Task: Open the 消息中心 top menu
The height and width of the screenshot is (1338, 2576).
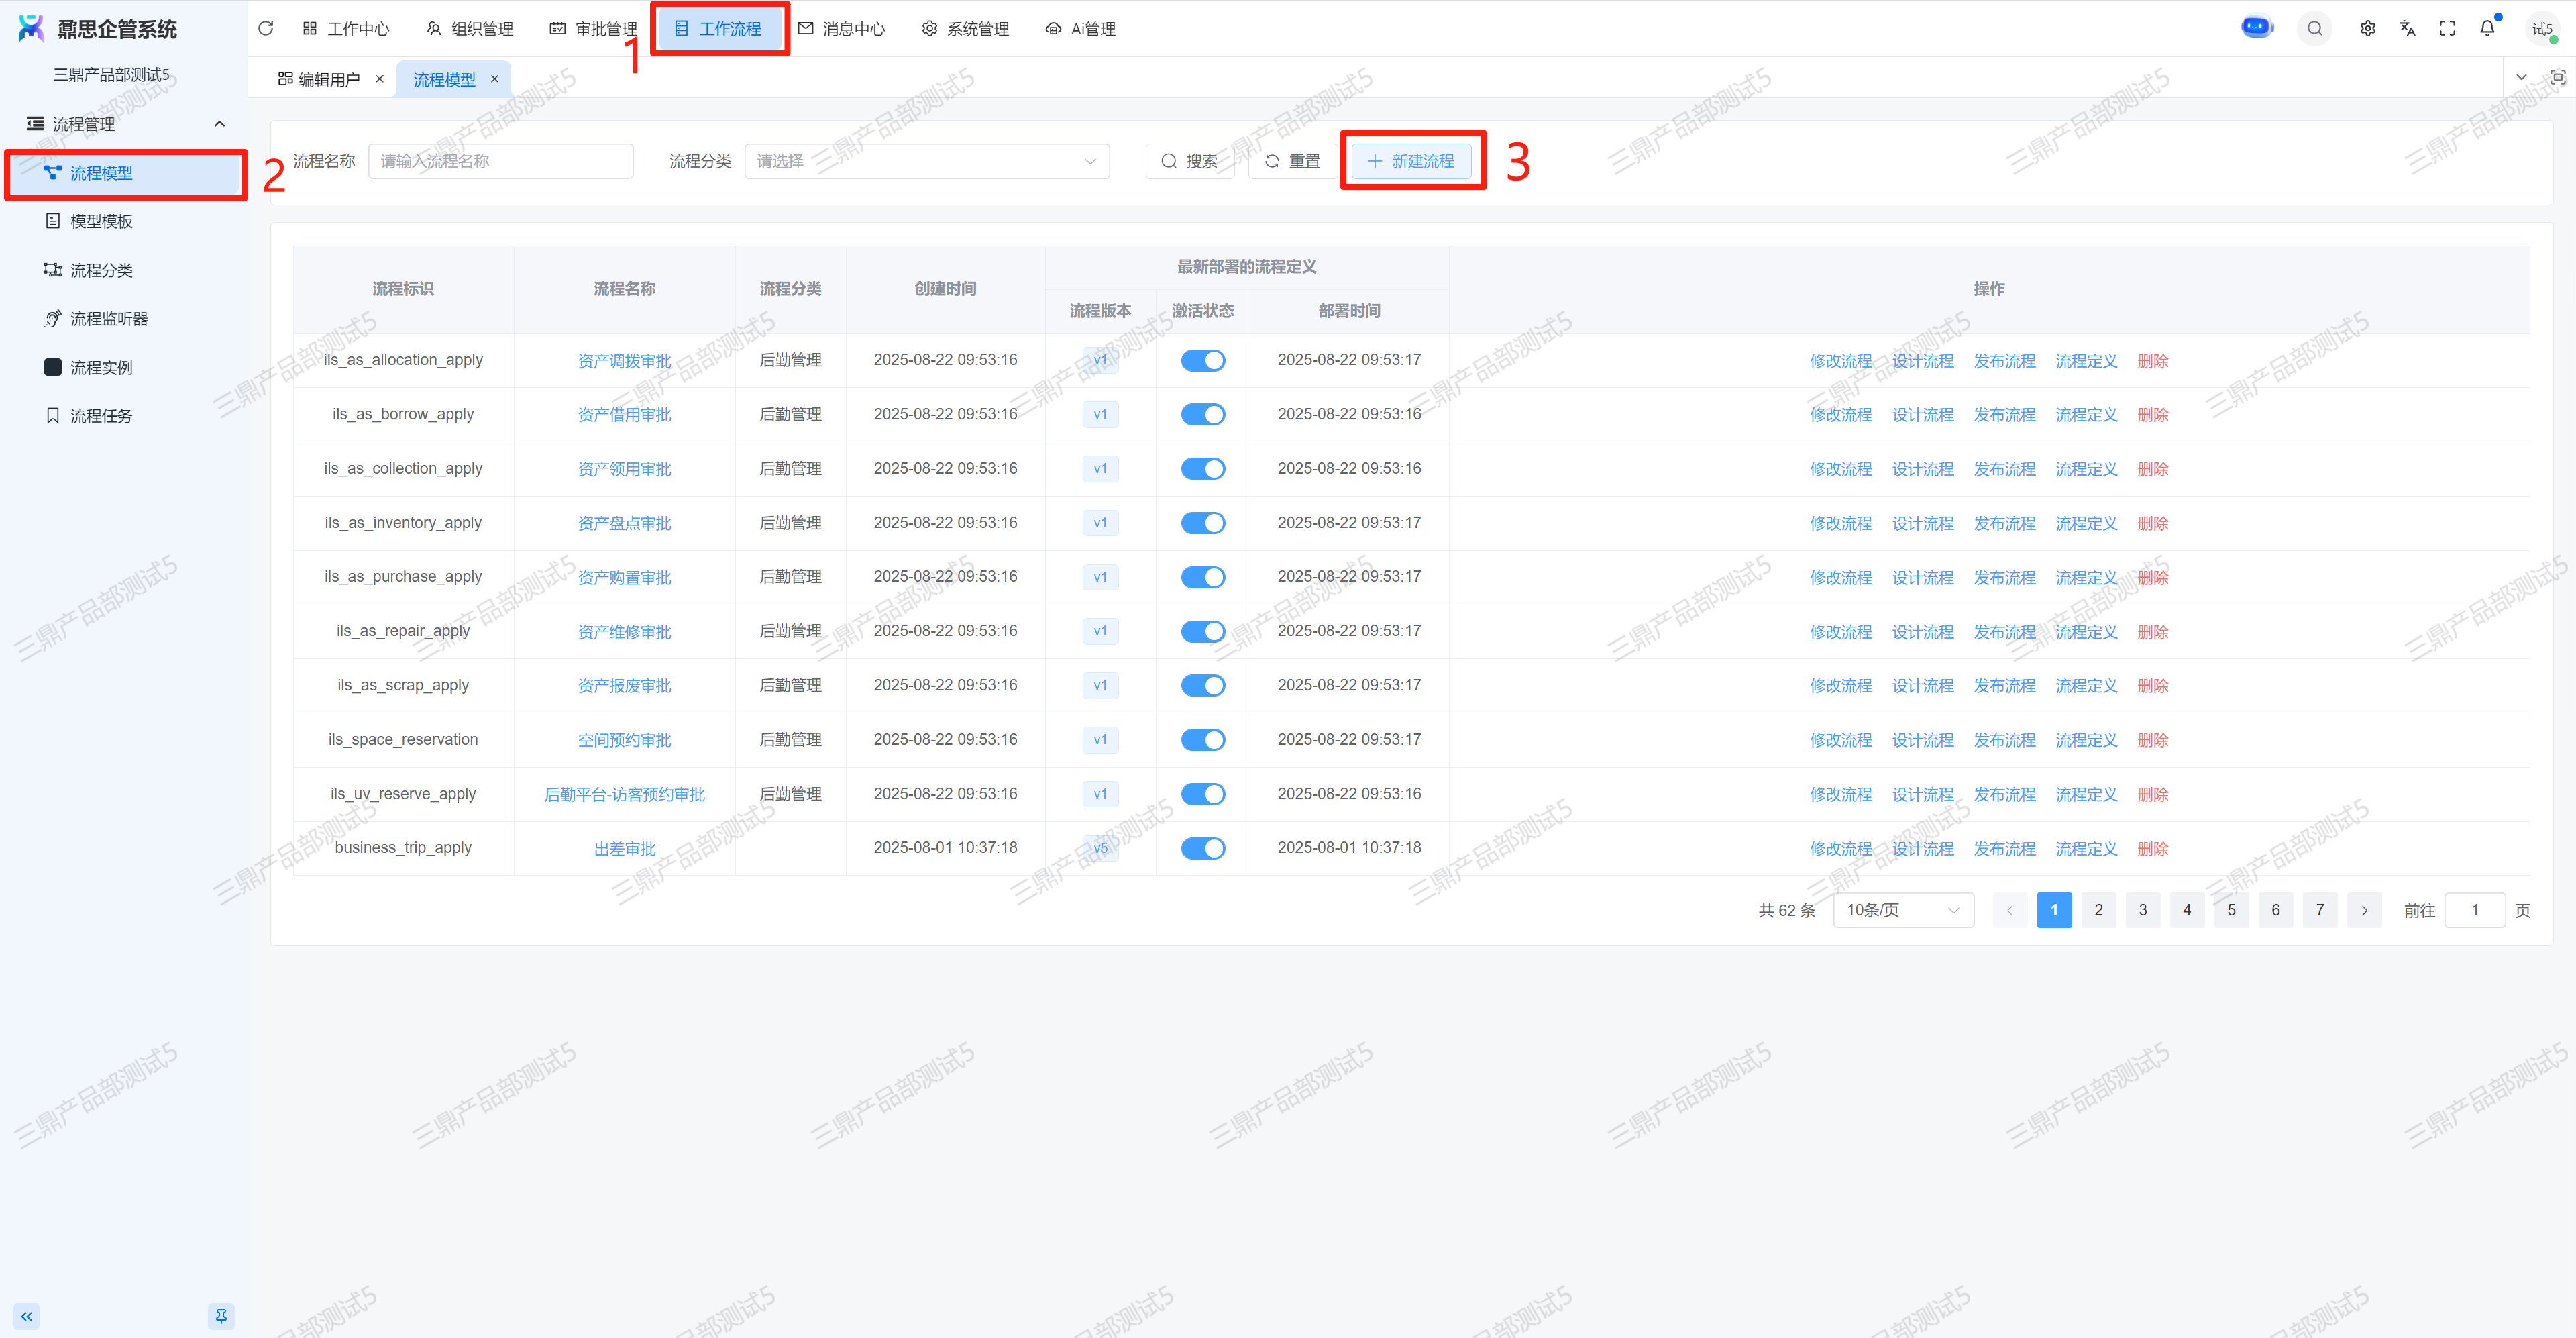Action: (842, 29)
